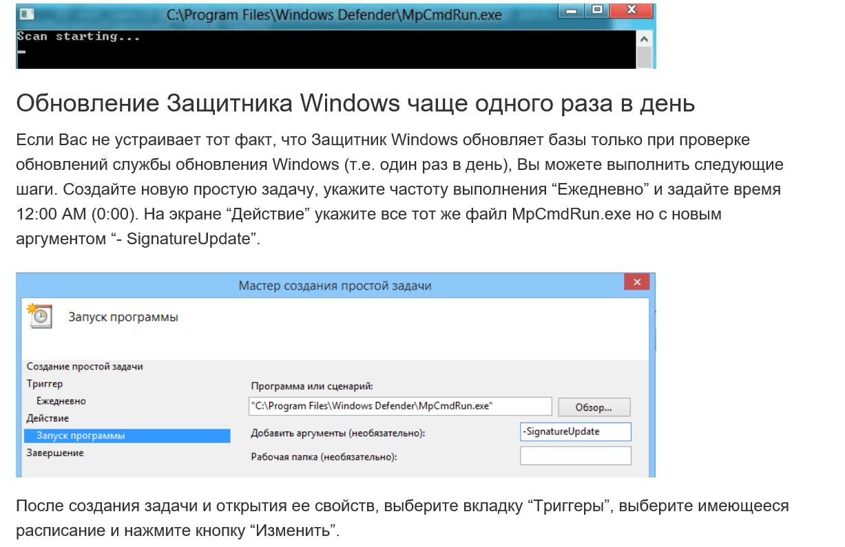
Task: Select the 'Триггер' wizard step
Action: click(x=45, y=384)
